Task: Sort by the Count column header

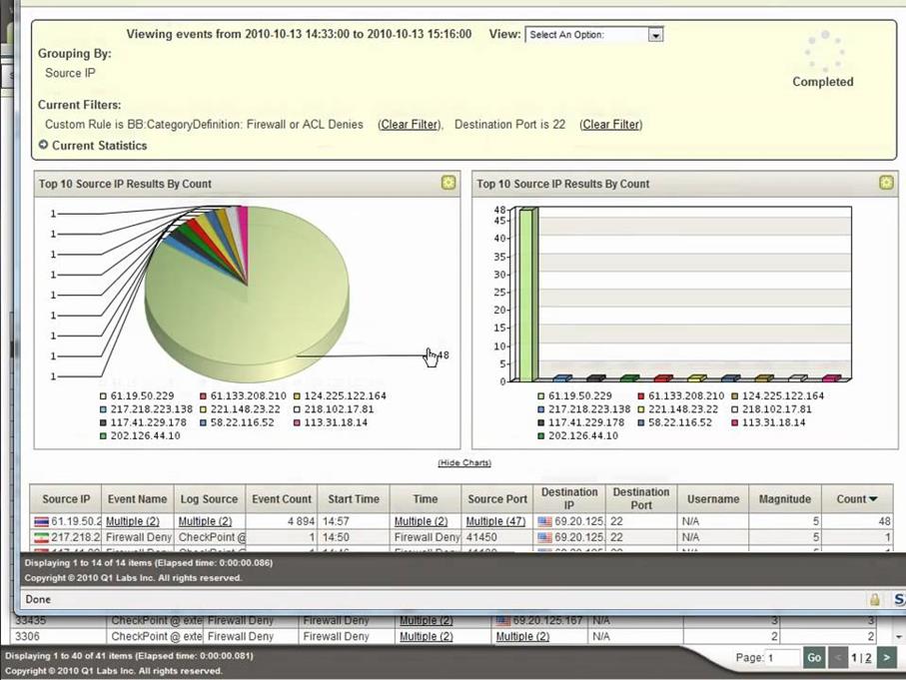Action: coord(857,499)
